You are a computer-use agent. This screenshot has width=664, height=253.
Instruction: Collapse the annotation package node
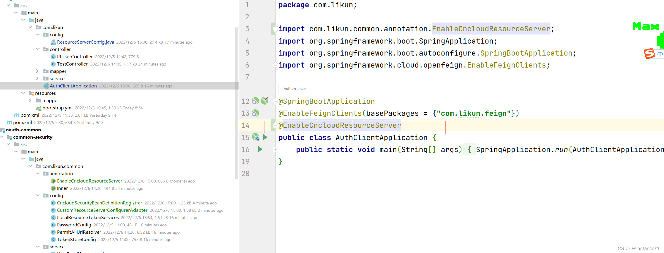[38, 173]
